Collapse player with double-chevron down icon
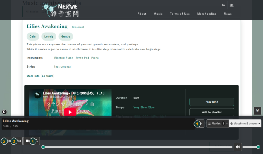Screen dimensions: 263x154 point(257,111)
